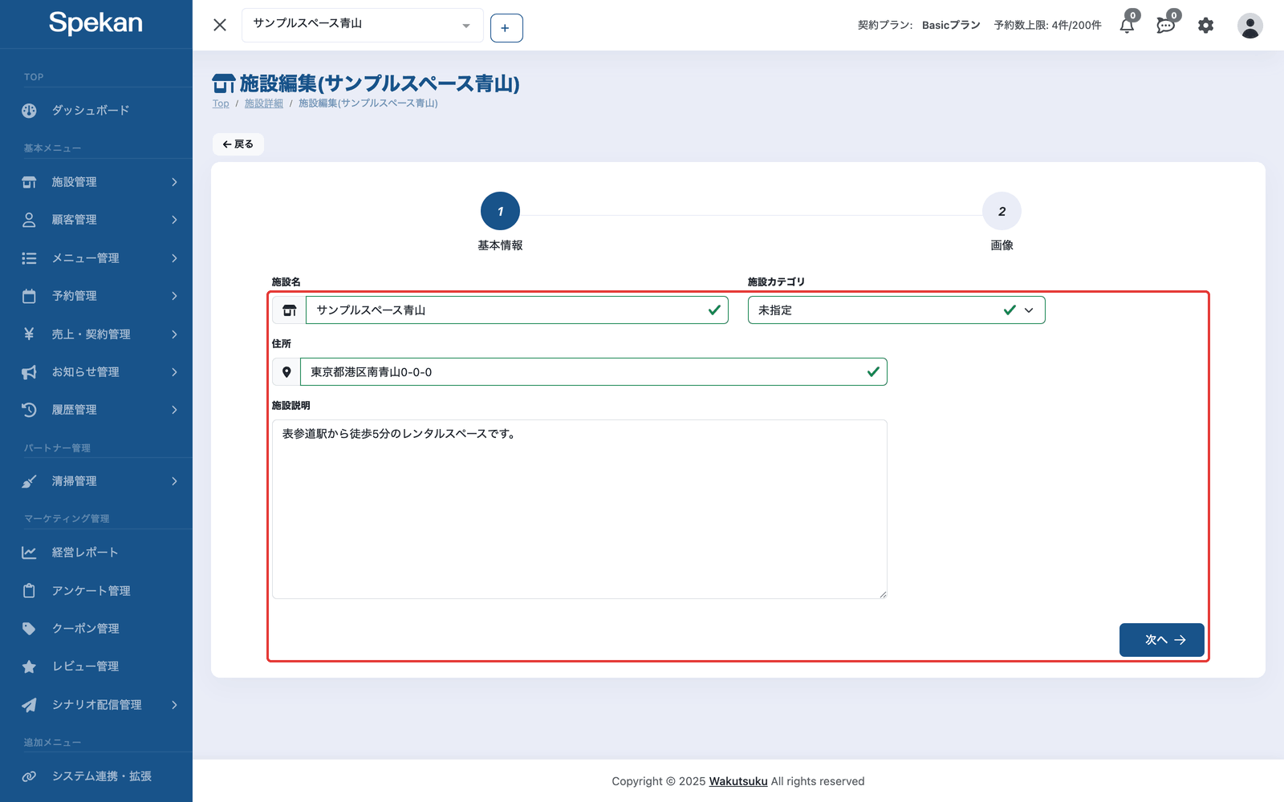1284x802 pixels.
Task: Click the X close sidebar icon
Action: tap(220, 25)
